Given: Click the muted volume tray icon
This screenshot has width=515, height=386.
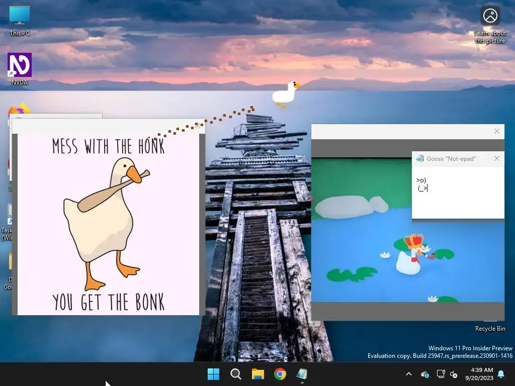Looking at the screenshot, I should (454, 374).
